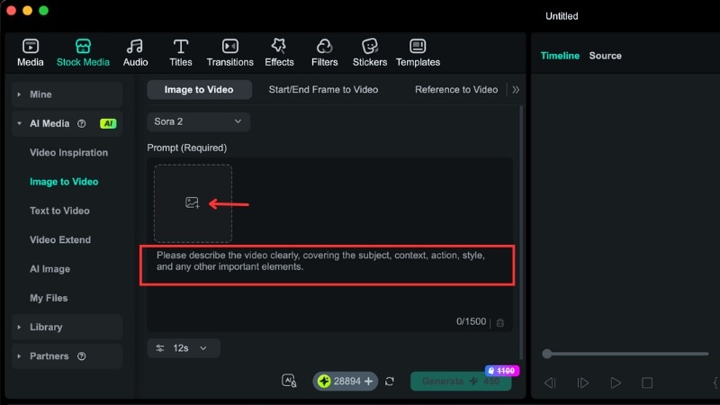Click the Untitled project title
The width and height of the screenshot is (720, 405).
(562, 16)
